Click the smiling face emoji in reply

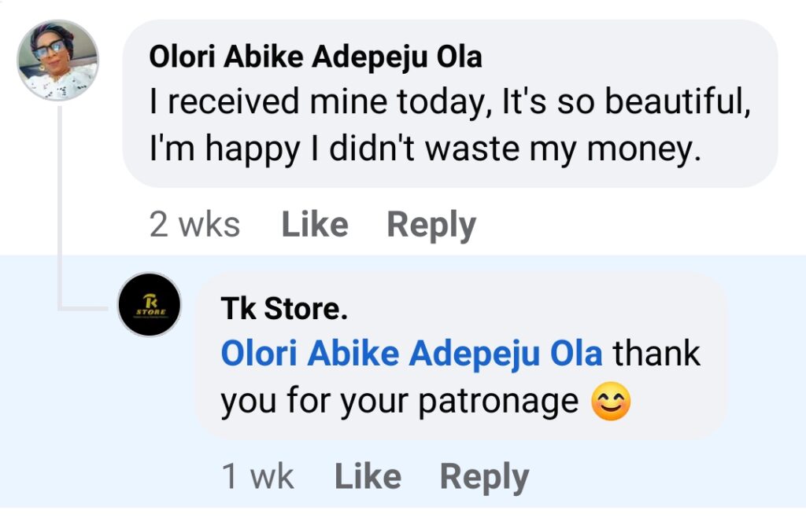coord(611,403)
